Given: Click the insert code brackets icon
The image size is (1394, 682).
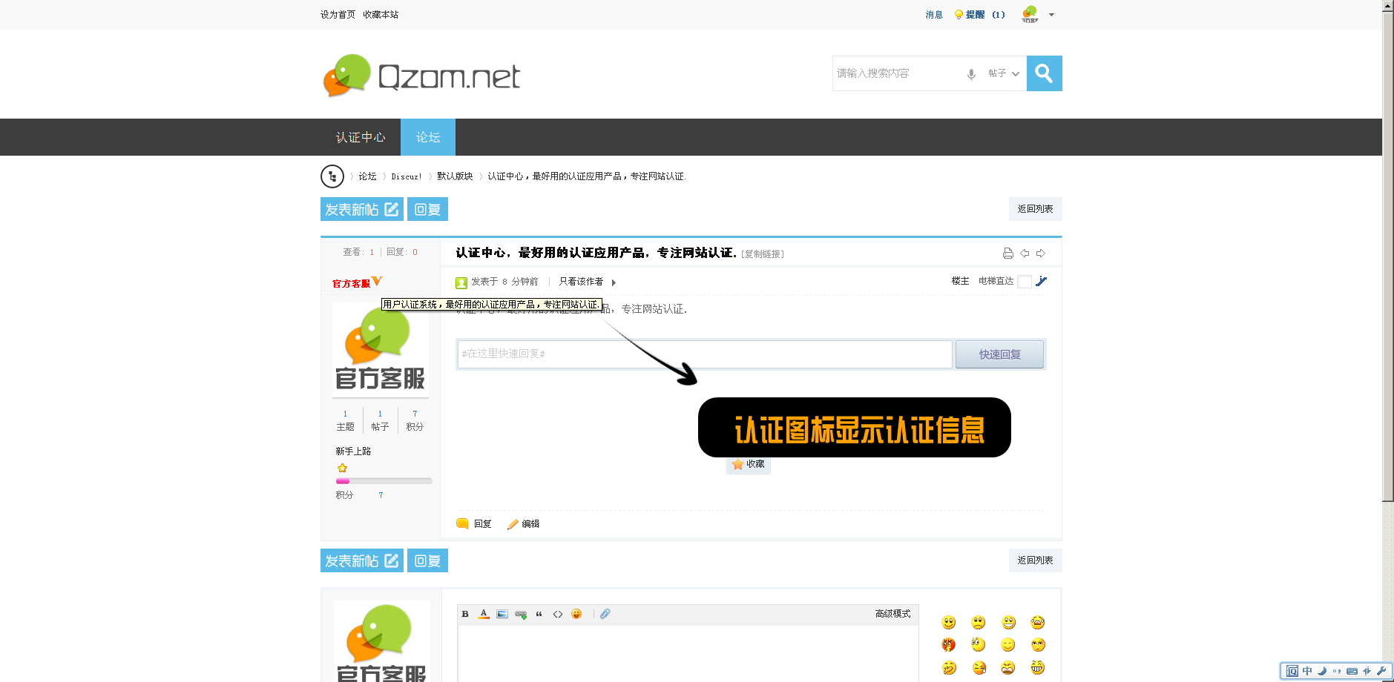Looking at the screenshot, I should pos(558,614).
